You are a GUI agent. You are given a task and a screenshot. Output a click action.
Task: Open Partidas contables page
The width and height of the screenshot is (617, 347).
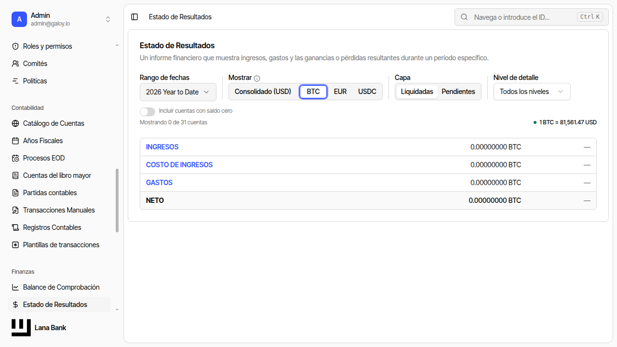[x=59, y=193]
